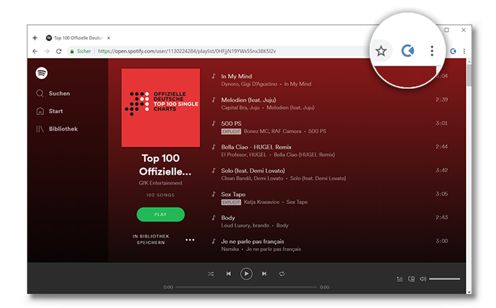Open Suchen search in the sidebar
Screen dimensions: 496x308
click(53, 93)
